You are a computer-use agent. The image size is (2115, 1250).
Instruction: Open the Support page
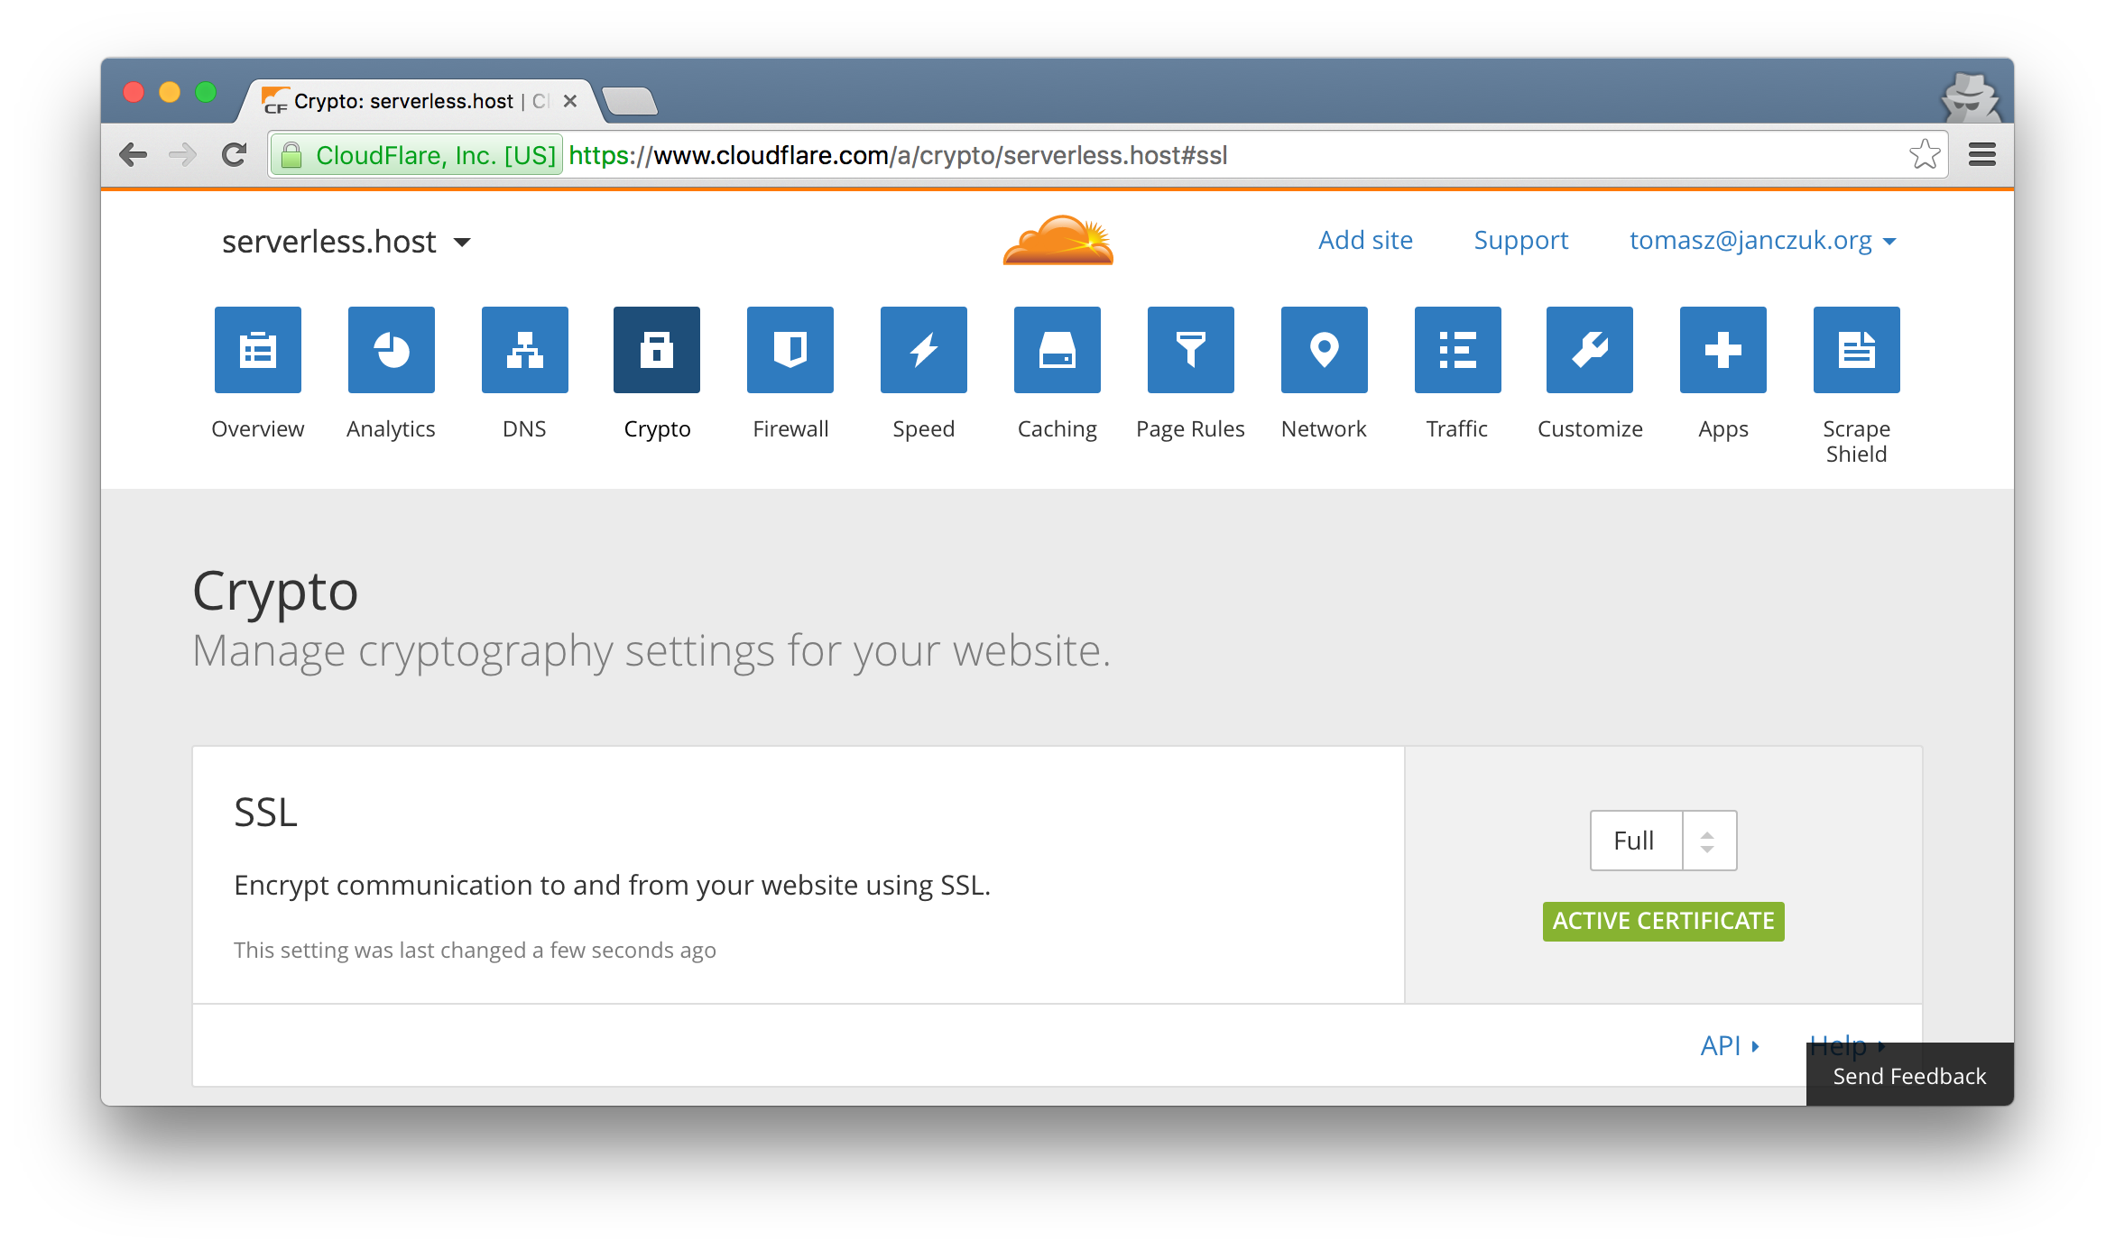tap(1519, 238)
